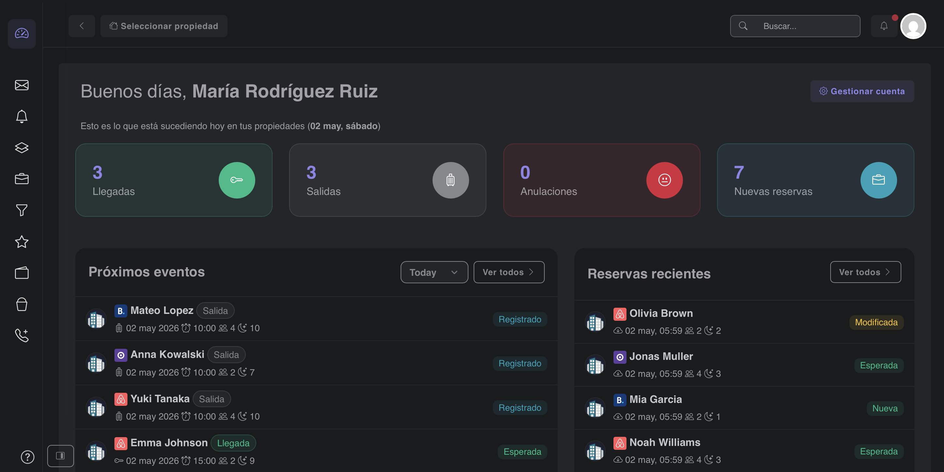This screenshot has width=944, height=472.
Task: Open the Nuevas reservas card
Action: (x=815, y=180)
